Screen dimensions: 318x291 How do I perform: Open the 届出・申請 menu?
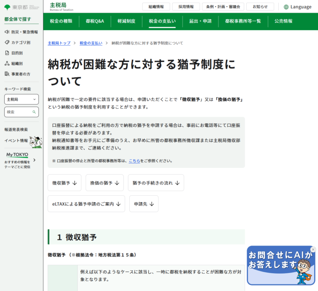(x=200, y=21)
